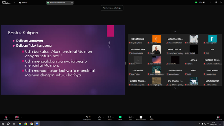Go to previous gallery page with up chevron
This screenshot has height=126, width=224.
175,32
